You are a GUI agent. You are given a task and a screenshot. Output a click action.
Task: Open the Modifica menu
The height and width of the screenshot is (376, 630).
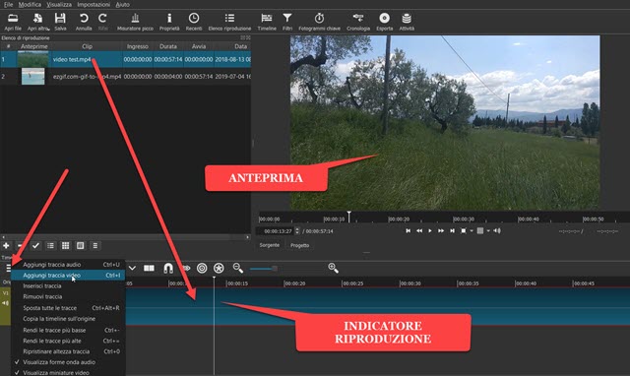point(30,4)
